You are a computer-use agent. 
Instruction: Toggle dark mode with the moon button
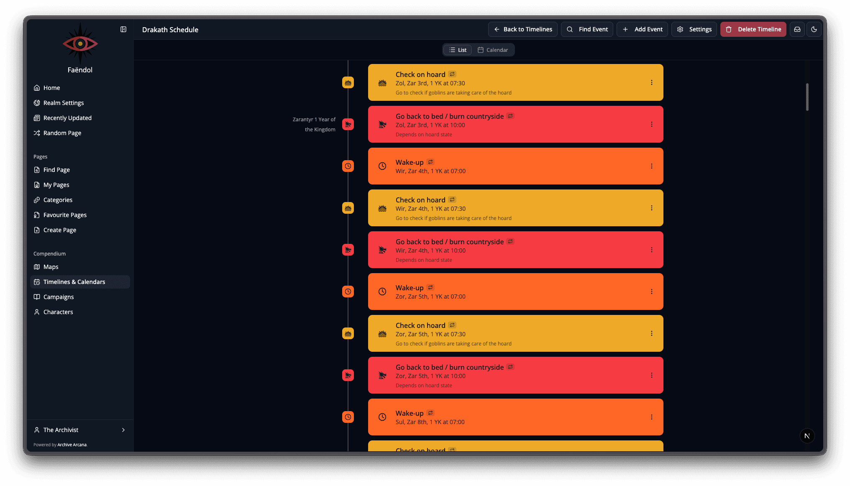click(814, 29)
